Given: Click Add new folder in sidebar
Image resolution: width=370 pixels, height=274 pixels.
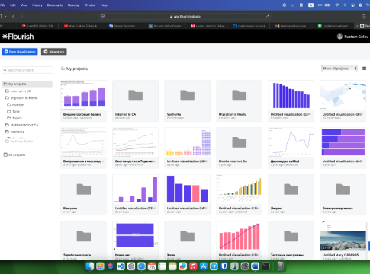Looking at the screenshot, I should [x=19, y=142].
